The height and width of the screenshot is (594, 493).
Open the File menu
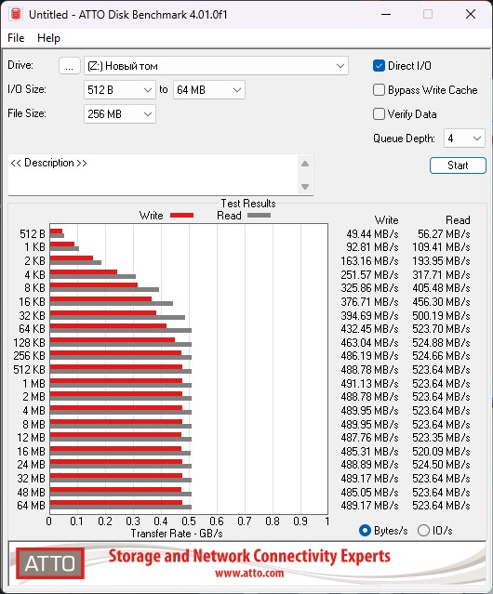coord(16,38)
